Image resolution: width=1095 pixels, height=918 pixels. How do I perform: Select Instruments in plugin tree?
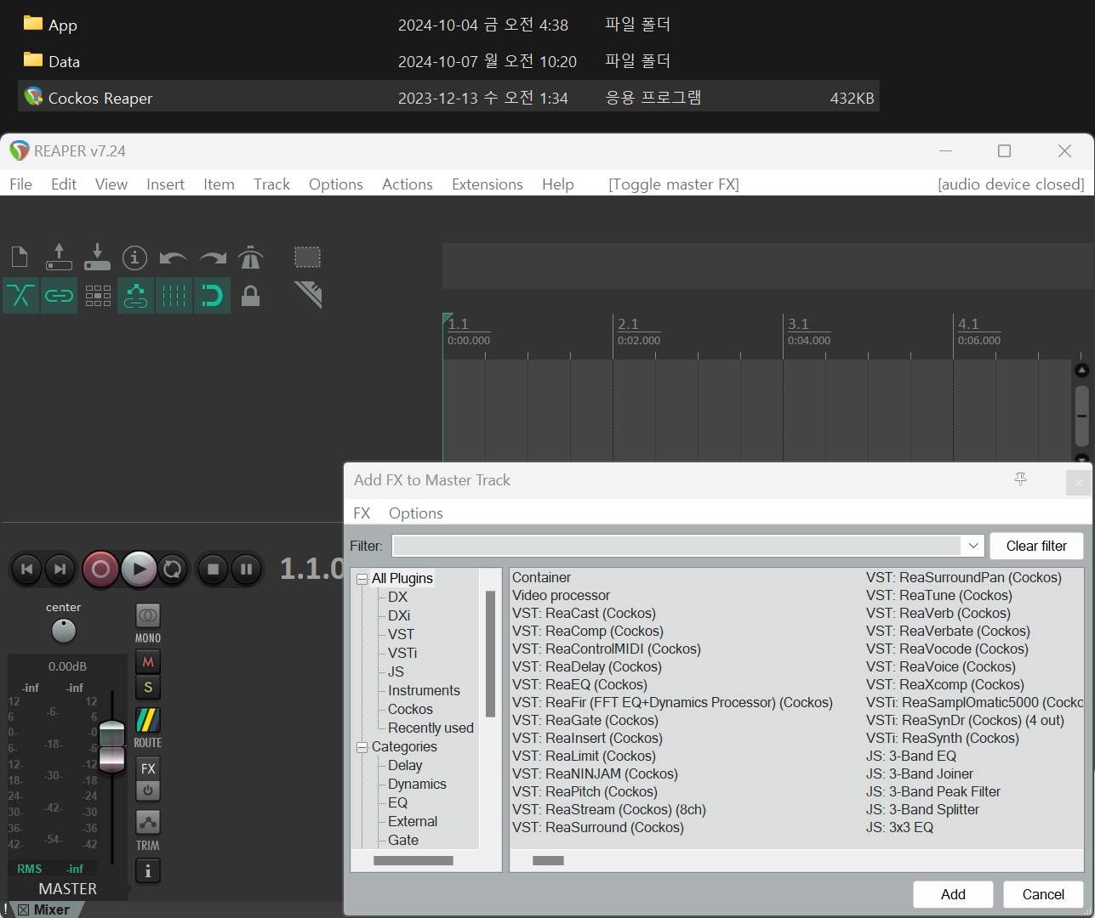click(x=424, y=690)
